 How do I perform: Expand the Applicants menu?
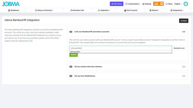click(x=104, y=10)
